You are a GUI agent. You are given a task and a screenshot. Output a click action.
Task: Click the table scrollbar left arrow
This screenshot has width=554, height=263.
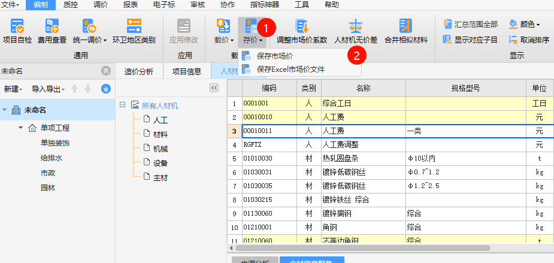(231, 248)
